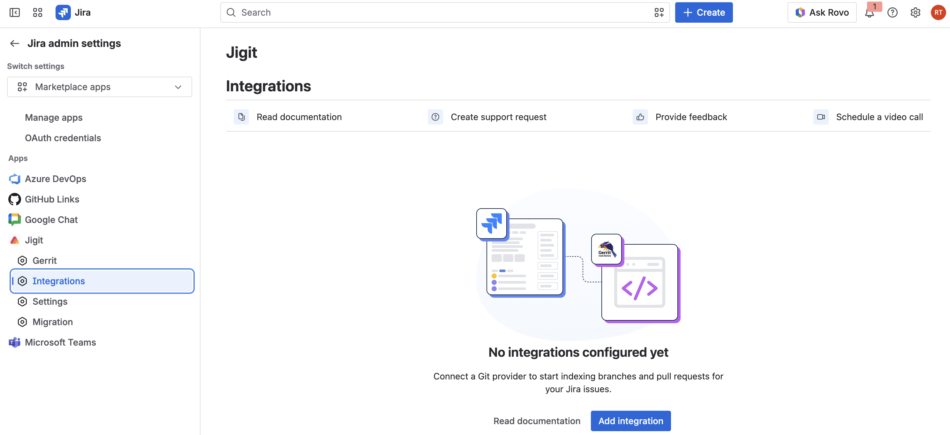950x435 pixels.
Task: Open the search apps filter icon in the search bar
Action: pyautogui.click(x=659, y=12)
